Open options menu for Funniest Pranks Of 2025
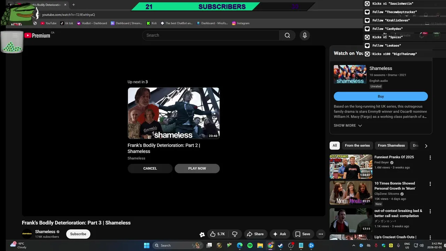Image resolution: width=446 pixels, height=251 pixels. (x=430, y=158)
